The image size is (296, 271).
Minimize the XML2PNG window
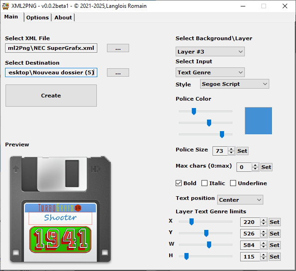click(243, 6)
